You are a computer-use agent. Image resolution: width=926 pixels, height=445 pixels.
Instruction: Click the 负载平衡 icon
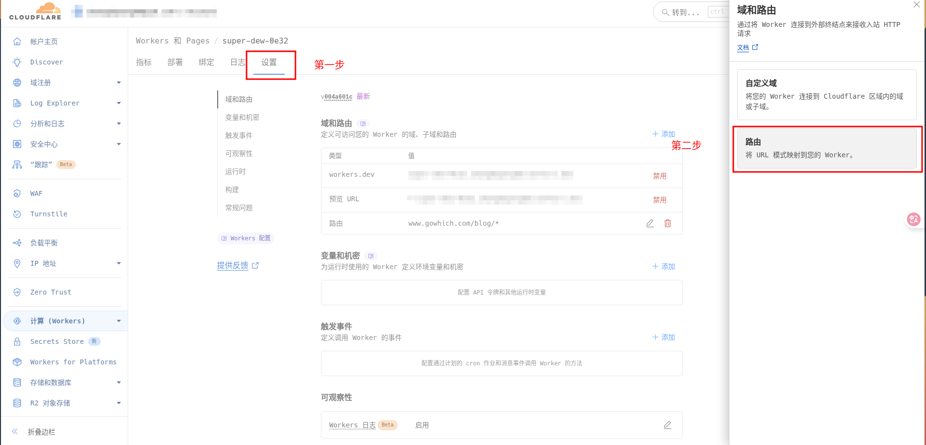pyautogui.click(x=17, y=243)
